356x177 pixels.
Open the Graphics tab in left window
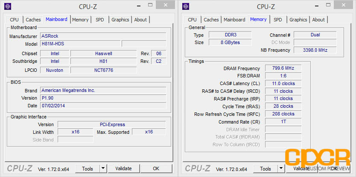(120, 20)
